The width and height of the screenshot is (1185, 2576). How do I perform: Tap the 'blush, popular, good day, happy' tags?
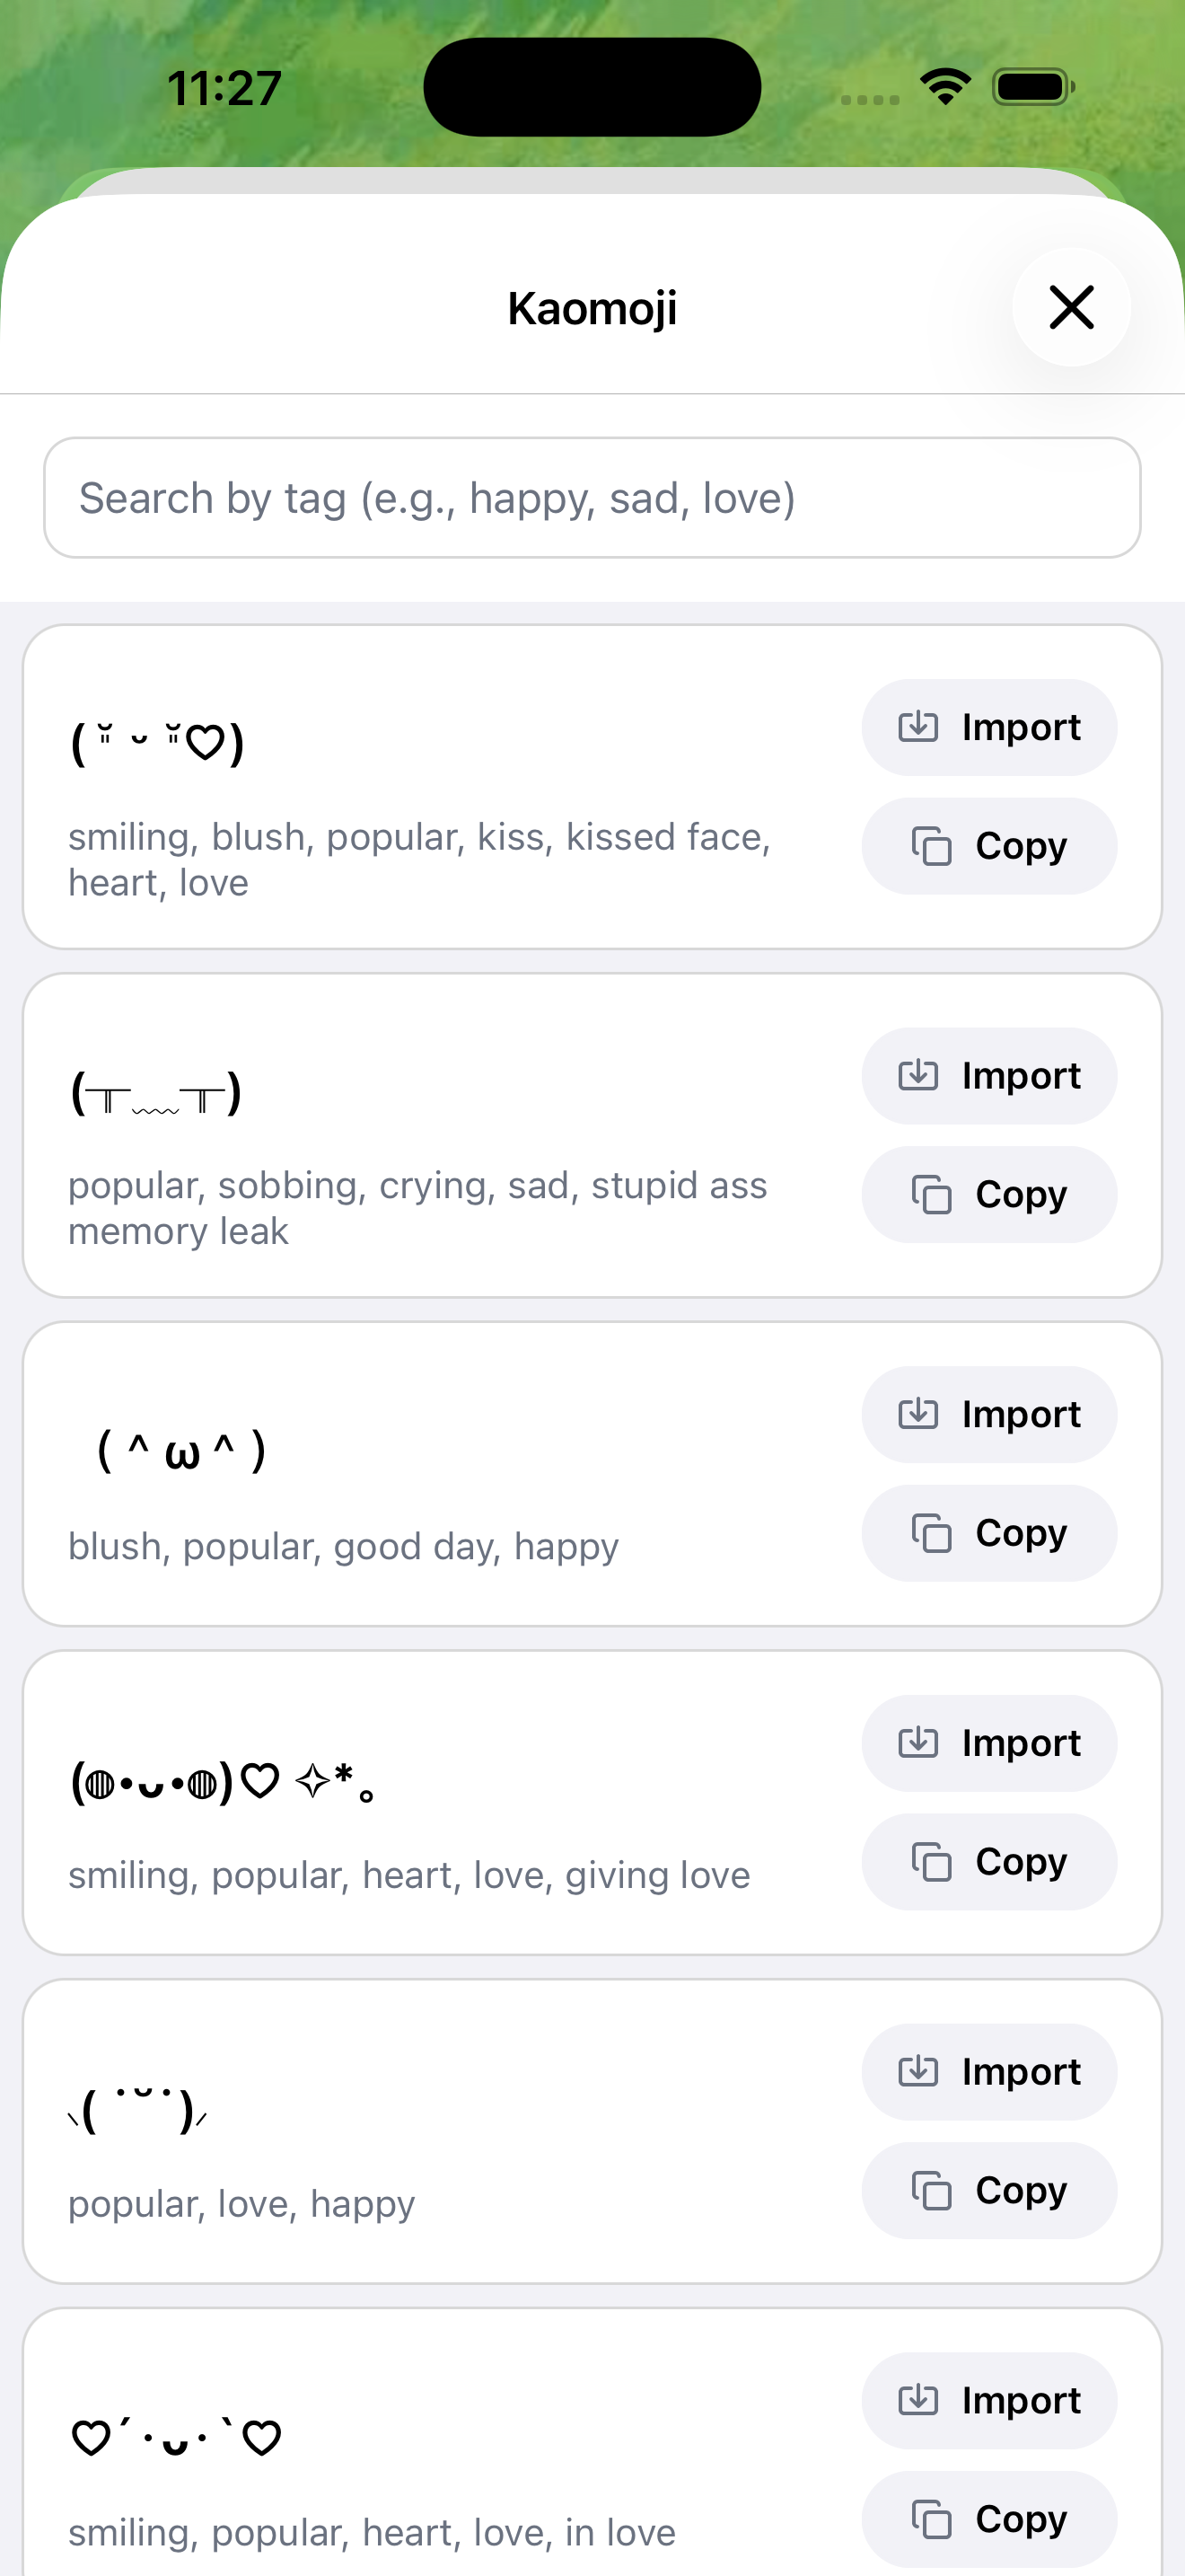tap(343, 1546)
